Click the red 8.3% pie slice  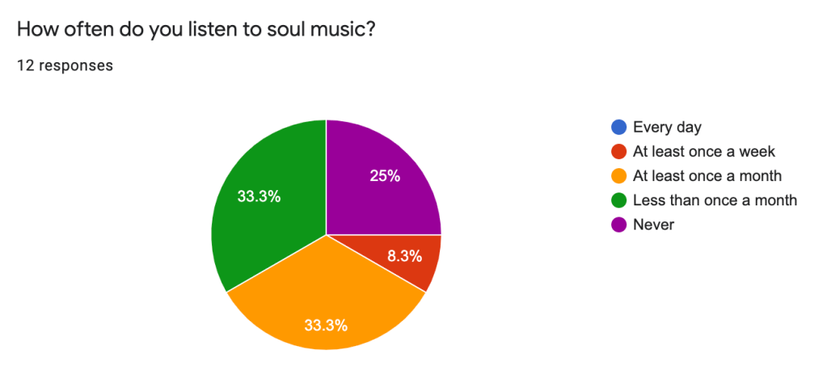(x=412, y=267)
